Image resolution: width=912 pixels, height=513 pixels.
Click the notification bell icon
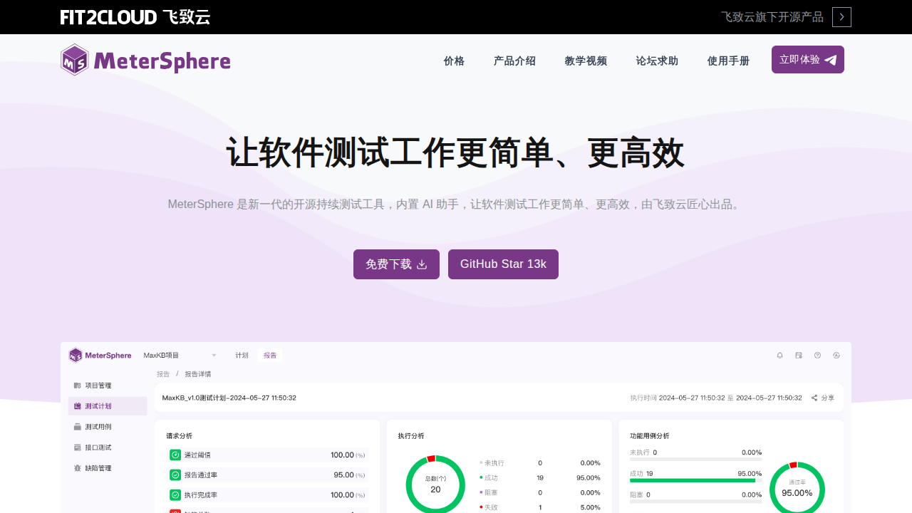pyautogui.click(x=779, y=355)
